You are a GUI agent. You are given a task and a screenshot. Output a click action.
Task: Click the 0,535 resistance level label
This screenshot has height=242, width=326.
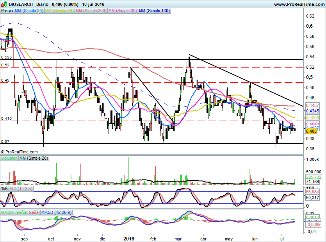click(6, 57)
